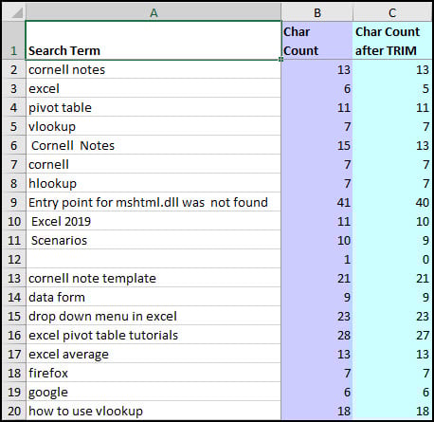Click Char Count value 1 in row 12
Image resolution: width=434 pixels, height=422 pixels.
316,259
